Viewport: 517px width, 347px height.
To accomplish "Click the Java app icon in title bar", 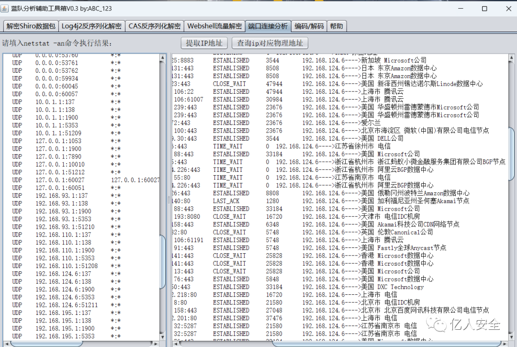I will click(5, 9).
